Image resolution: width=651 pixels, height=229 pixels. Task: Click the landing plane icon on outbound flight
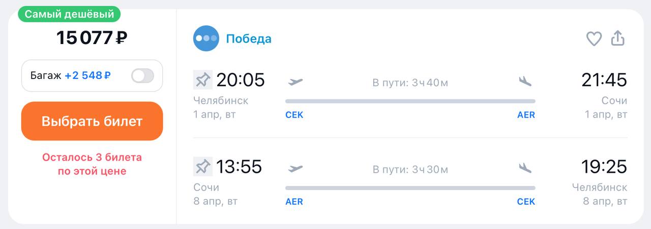(x=525, y=81)
